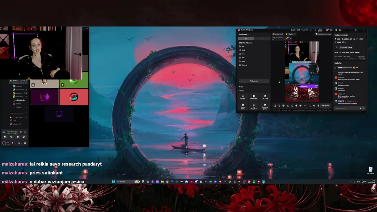Toggle Discord screen share in the voice panel
The width and height of the screenshot is (377, 212).
coord(11,137)
